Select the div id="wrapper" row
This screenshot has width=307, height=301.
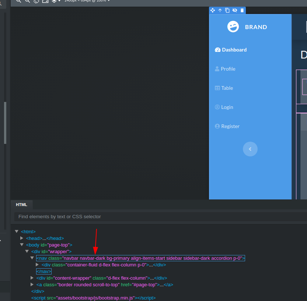point(52,252)
